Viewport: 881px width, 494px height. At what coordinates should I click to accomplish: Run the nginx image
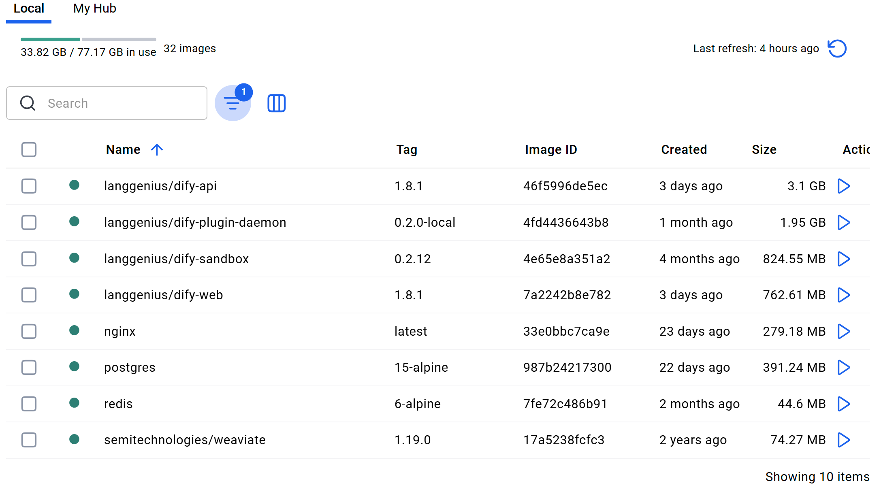click(843, 332)
